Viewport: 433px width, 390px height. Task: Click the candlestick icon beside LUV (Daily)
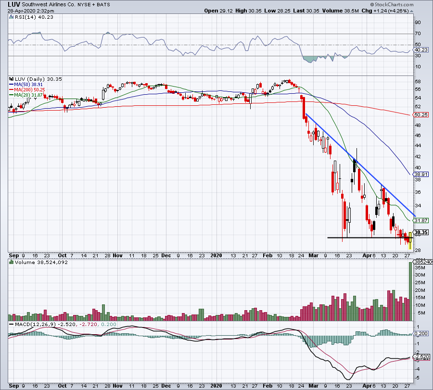click(12, 79)
